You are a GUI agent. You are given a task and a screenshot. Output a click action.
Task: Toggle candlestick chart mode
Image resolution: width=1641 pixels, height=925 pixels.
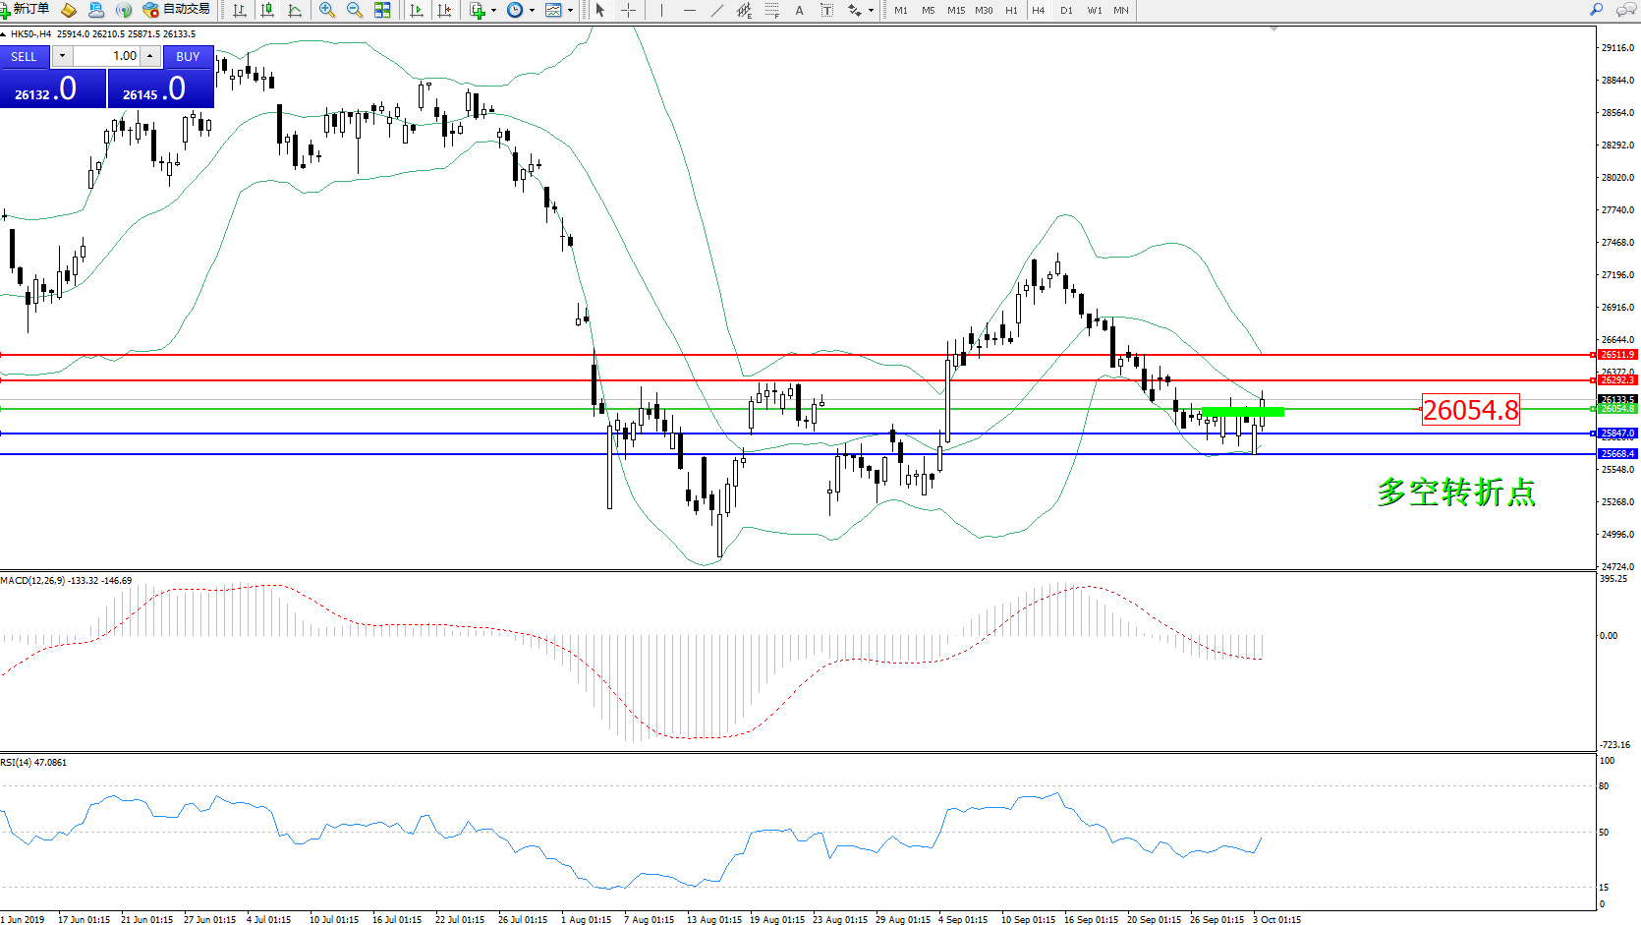tap(267, 10)
